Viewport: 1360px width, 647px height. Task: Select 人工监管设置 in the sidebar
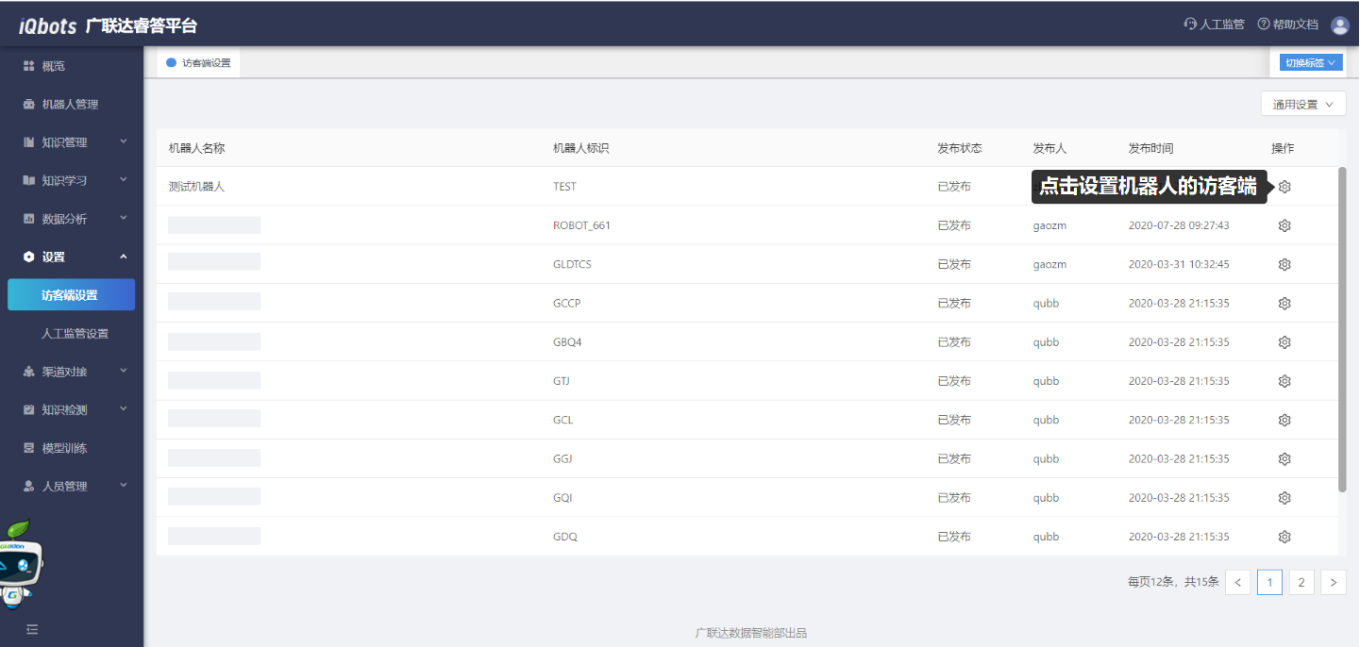coord(75,334)
